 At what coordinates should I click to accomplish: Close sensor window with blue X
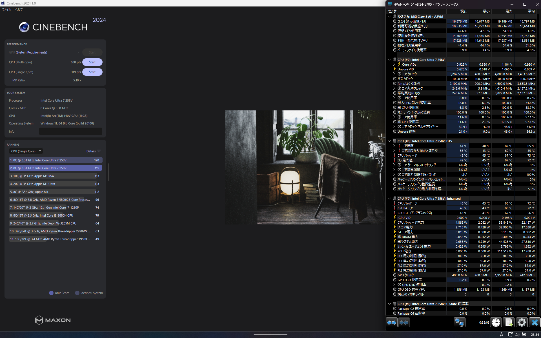pos(535,323)
